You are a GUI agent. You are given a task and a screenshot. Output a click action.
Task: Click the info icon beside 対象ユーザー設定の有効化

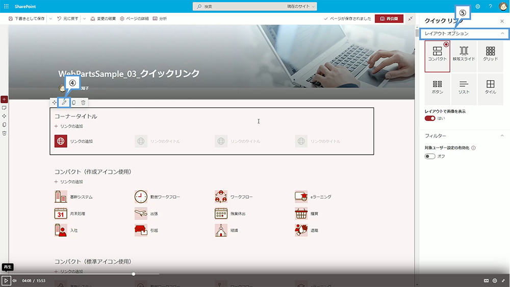pyautogui.click(x=474, y=148)
